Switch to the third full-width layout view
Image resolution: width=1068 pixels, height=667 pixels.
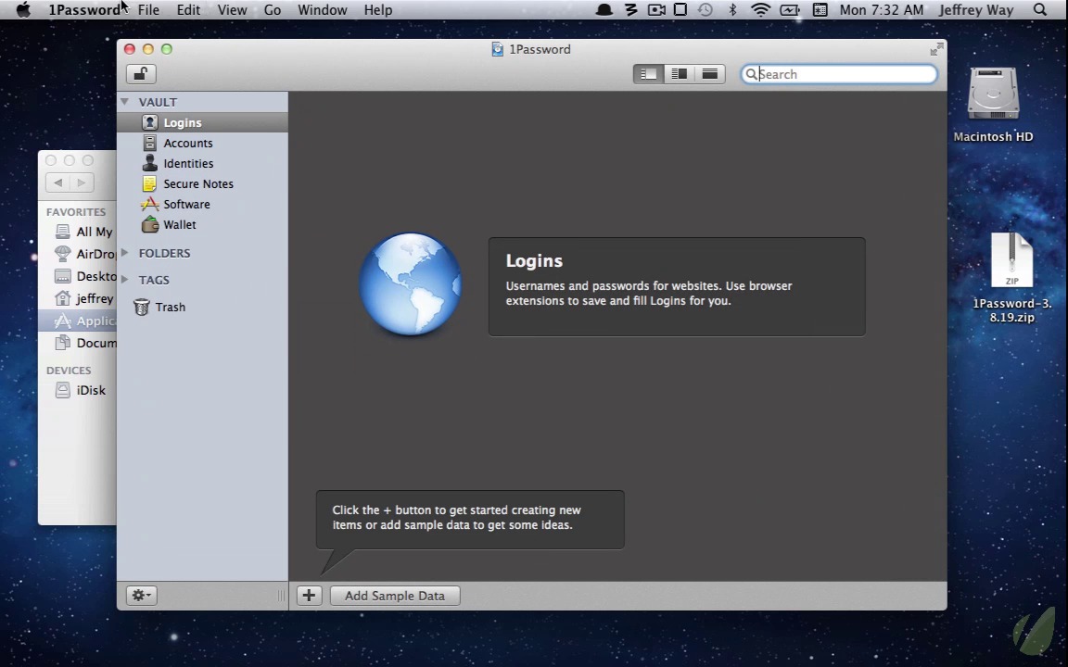[x=710, y=73]
